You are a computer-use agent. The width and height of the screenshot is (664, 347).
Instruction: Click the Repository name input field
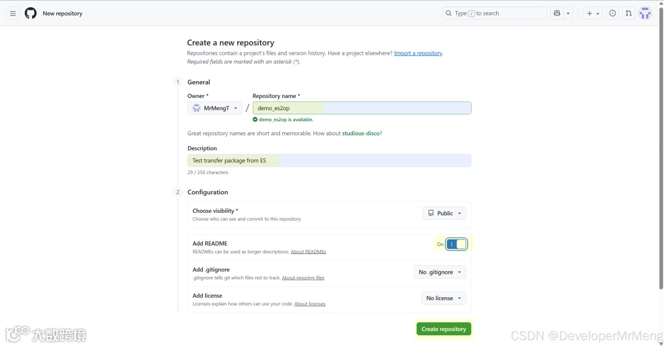[x=362, y=108]
